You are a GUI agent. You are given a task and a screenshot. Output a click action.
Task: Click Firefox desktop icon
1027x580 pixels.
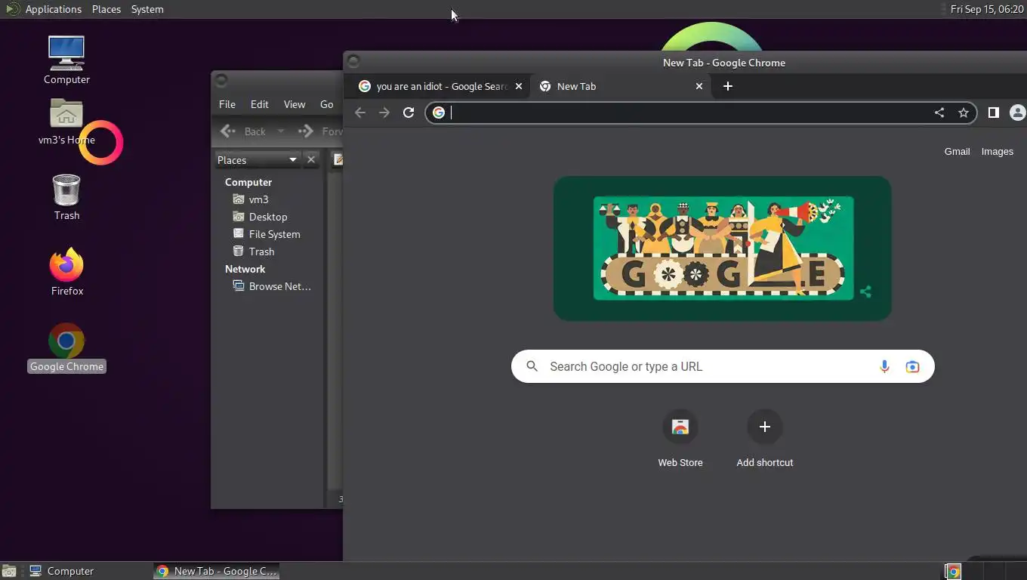(x=66, y=272)
